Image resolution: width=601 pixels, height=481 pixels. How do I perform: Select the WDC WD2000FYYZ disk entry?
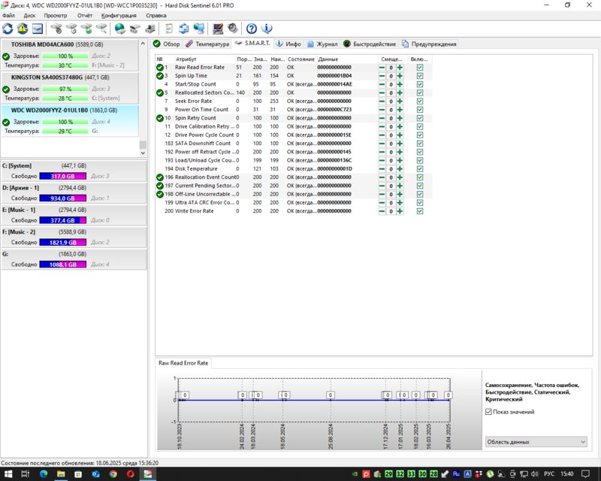click(69, 120)
